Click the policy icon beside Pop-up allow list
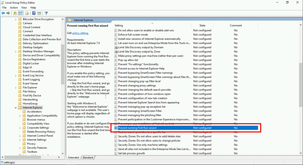This screenshot has width=303, height=165. click(116, 60)
